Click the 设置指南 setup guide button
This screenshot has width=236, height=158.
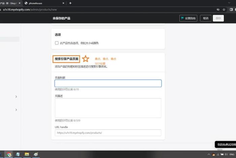click(x=188, y=18)
